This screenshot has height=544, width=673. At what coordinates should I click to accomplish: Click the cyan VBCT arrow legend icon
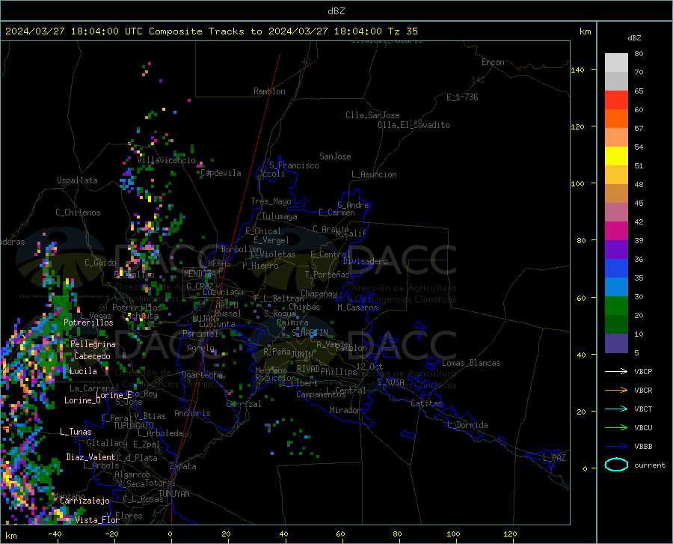616,409
